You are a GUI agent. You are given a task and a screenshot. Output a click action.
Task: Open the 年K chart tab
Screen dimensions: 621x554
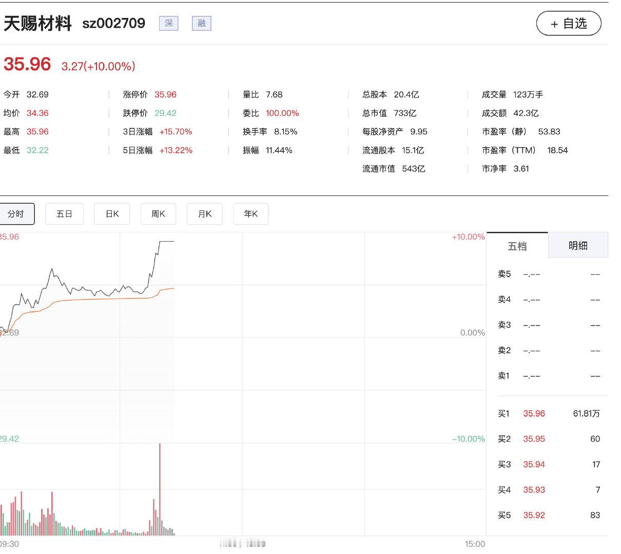pyautogui.click(x=251, y=214)
